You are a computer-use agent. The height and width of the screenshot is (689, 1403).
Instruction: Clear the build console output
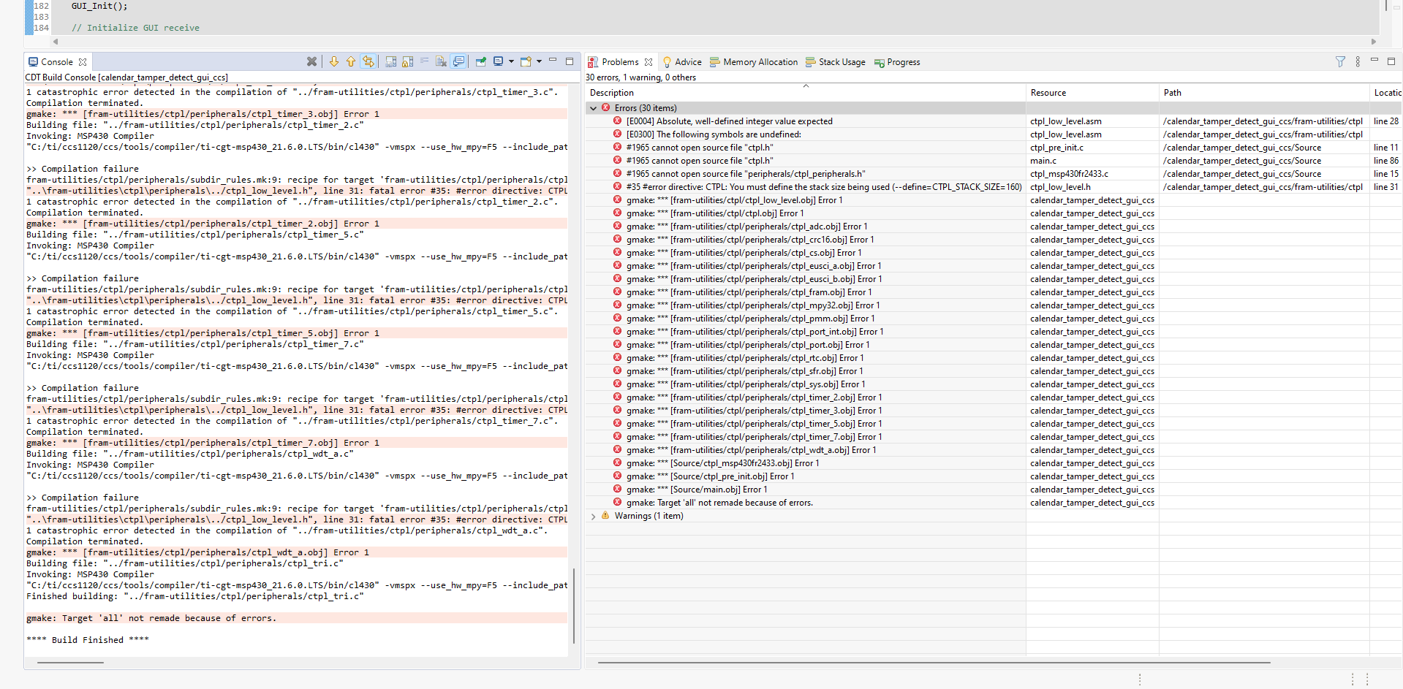click(441, 62)
